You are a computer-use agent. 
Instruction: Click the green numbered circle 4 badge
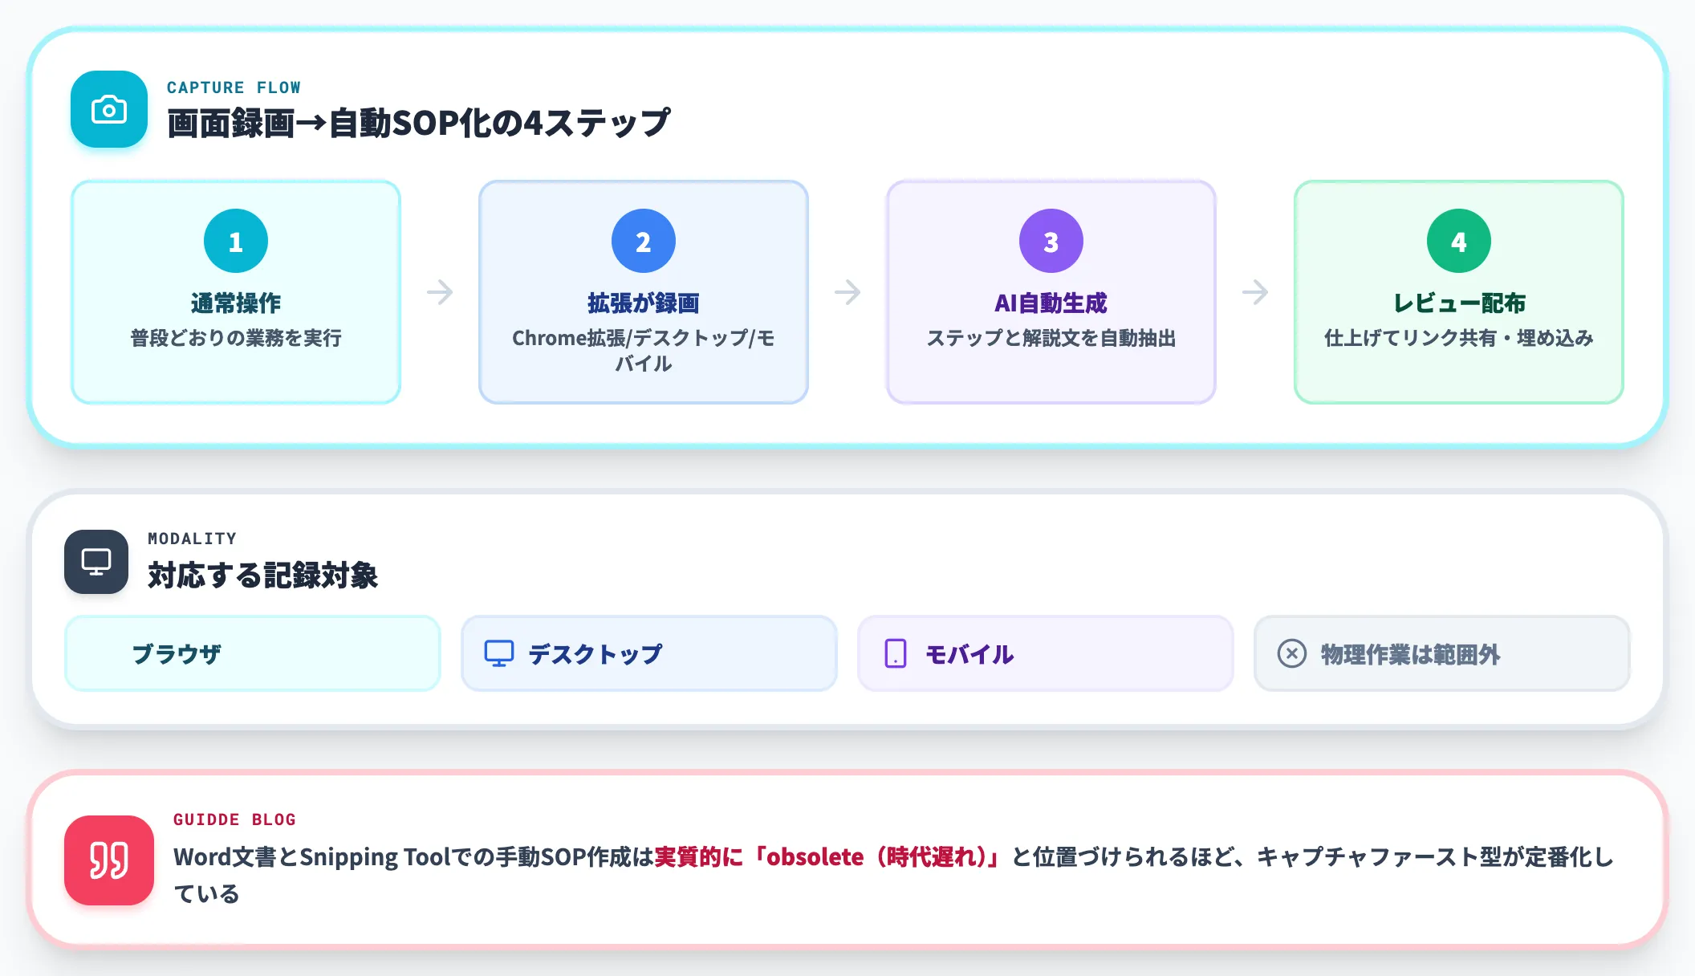1459,241
